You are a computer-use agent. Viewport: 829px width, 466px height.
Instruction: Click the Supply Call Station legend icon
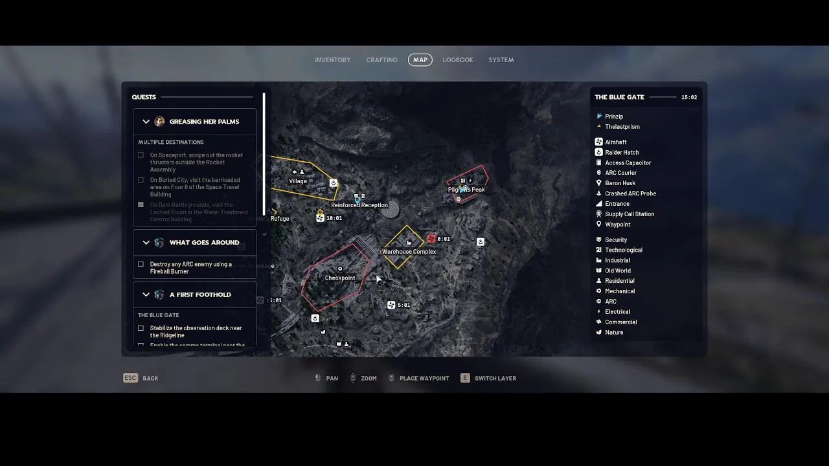(x=599, y=214)
